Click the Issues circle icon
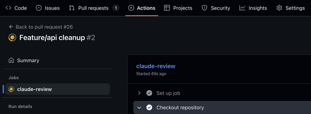This screenshot has height=114, width=311. click(x=39, y=8)
